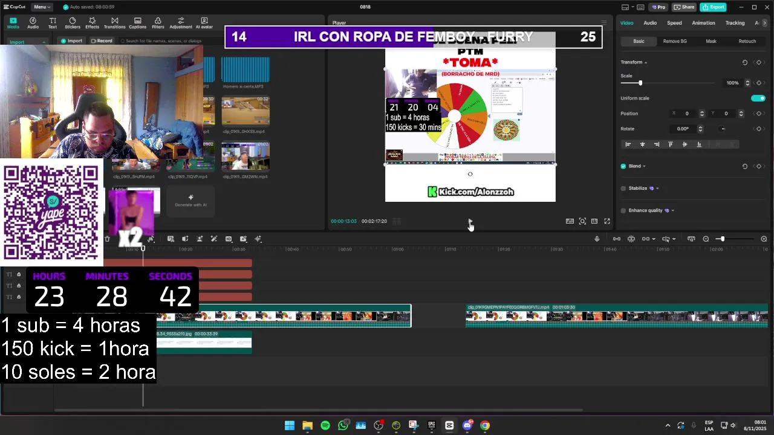This screenshot has height=435, width=774.
Task: Expand the Enhance quality options arrow
Action: [672, 210]
